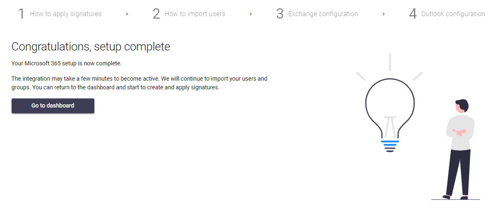Click the step number 1 indicator
Screen dimensions: 502x213
pyautogui.click(x=21, y=14)
